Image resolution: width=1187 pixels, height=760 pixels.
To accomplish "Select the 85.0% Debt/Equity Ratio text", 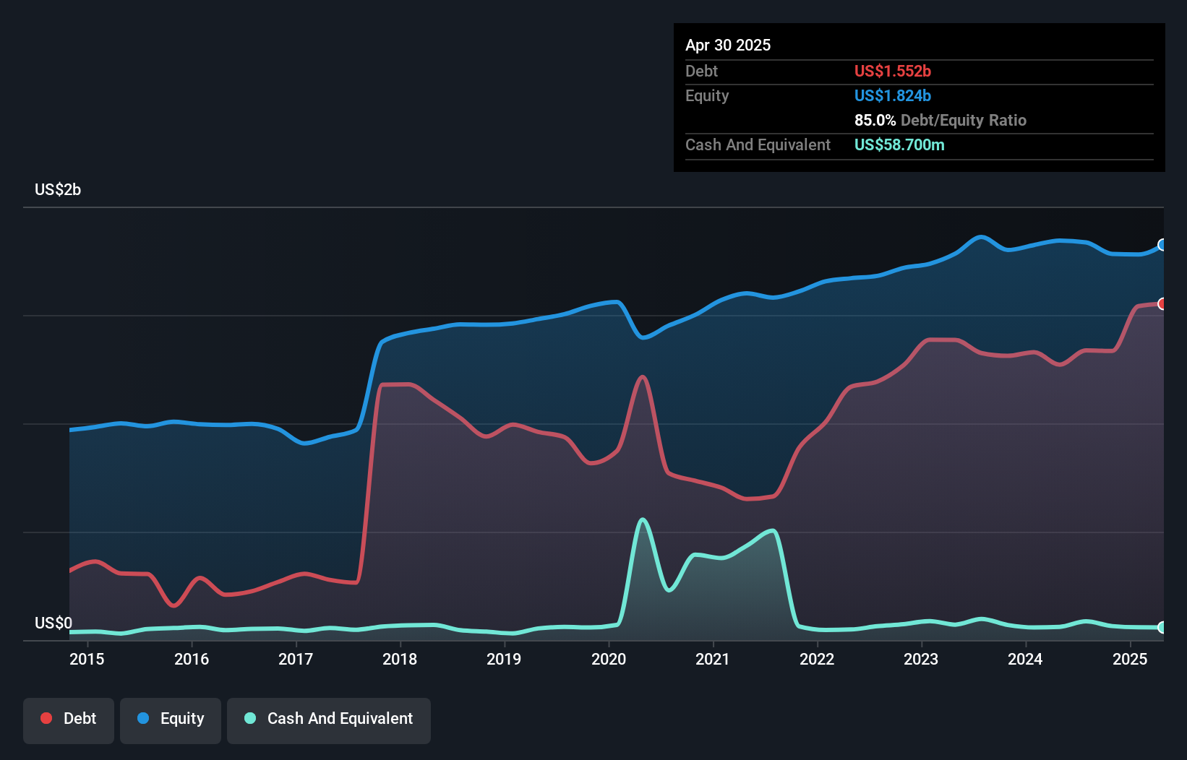I will pyautogui.click(x=940, y=120).
